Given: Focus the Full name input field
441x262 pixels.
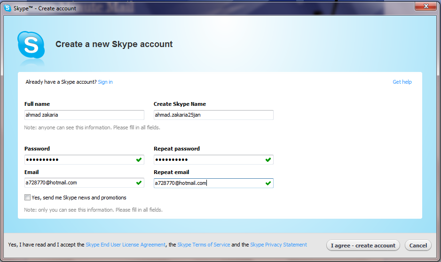Looking at the screenshot, I should (84, 115).
